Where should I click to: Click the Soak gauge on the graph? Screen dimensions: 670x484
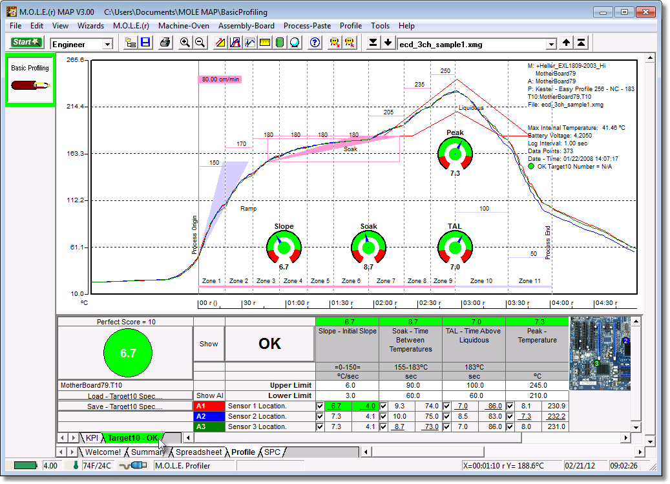[x=368, y=247]
